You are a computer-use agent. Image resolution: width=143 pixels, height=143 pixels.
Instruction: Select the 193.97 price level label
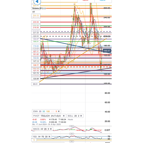click(x=36, y=39)
